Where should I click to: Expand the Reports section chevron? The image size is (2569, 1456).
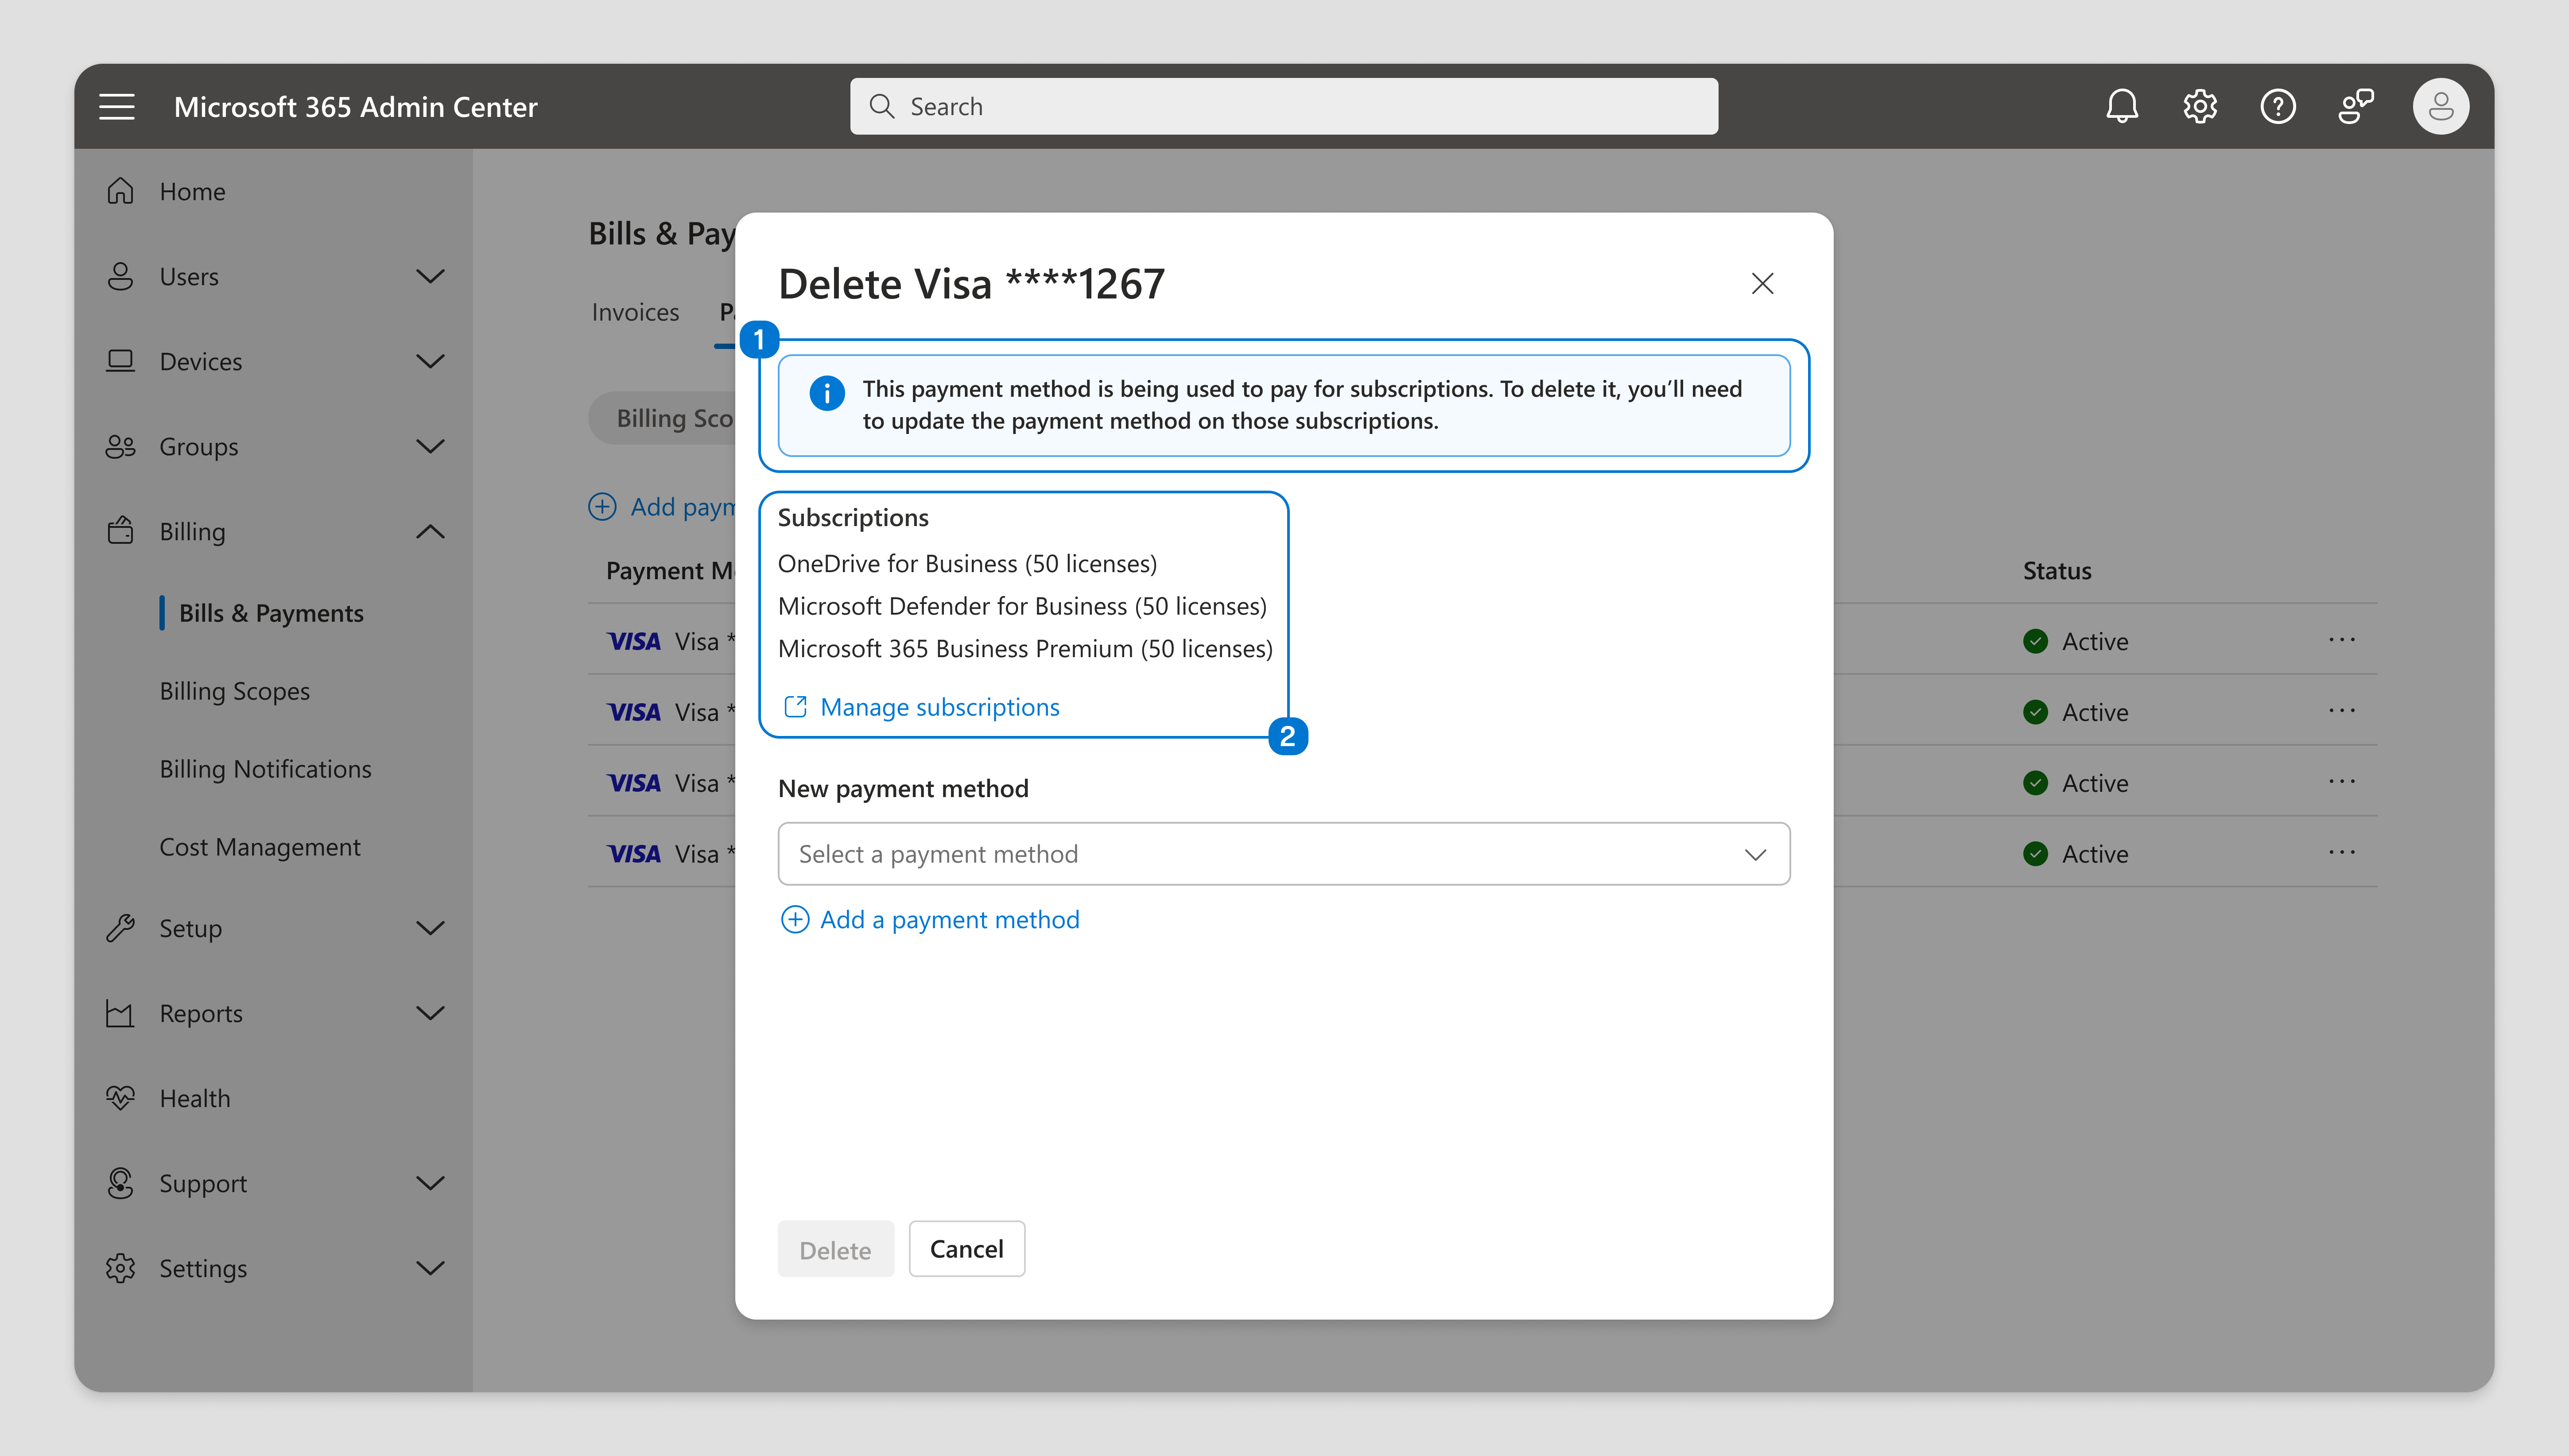430,1013
